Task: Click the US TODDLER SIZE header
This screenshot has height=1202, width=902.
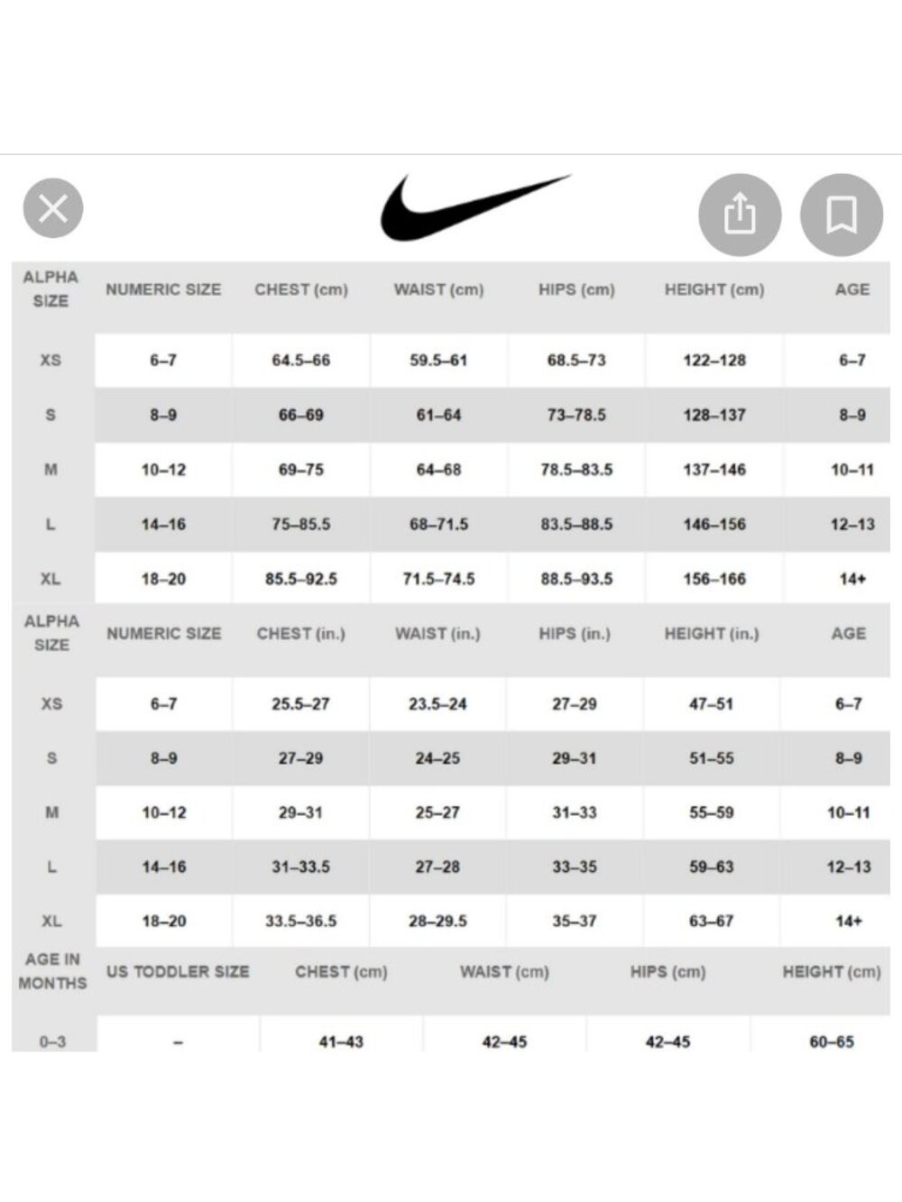Action: pyautogui.click(x=178, y=971)
